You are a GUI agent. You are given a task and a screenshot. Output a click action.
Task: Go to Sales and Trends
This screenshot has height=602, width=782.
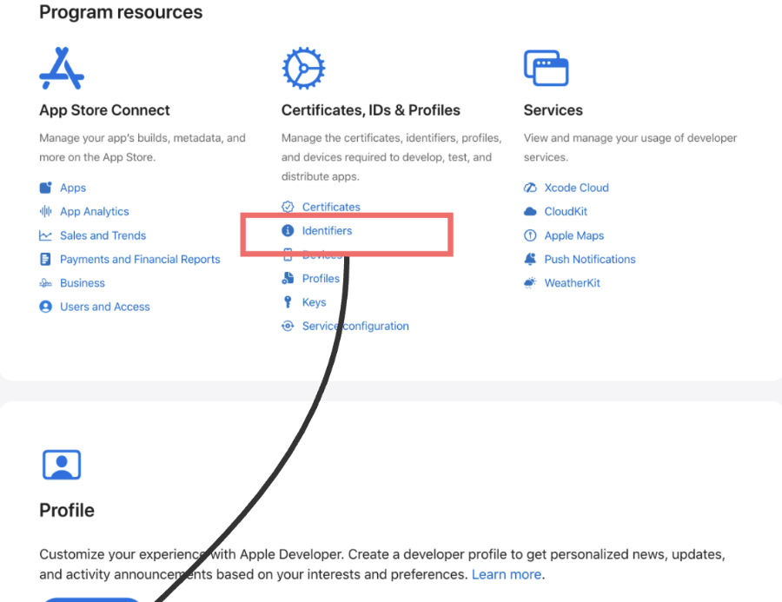tap(103, 235)
